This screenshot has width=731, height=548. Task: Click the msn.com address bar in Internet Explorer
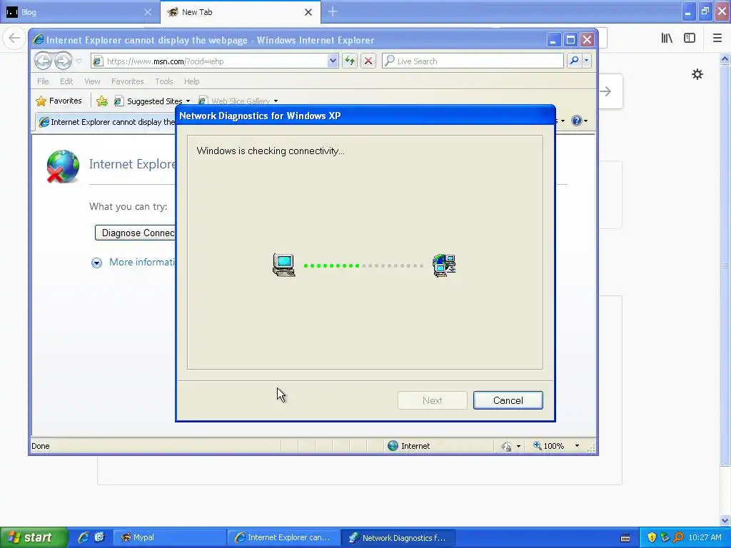pos(210,61)
